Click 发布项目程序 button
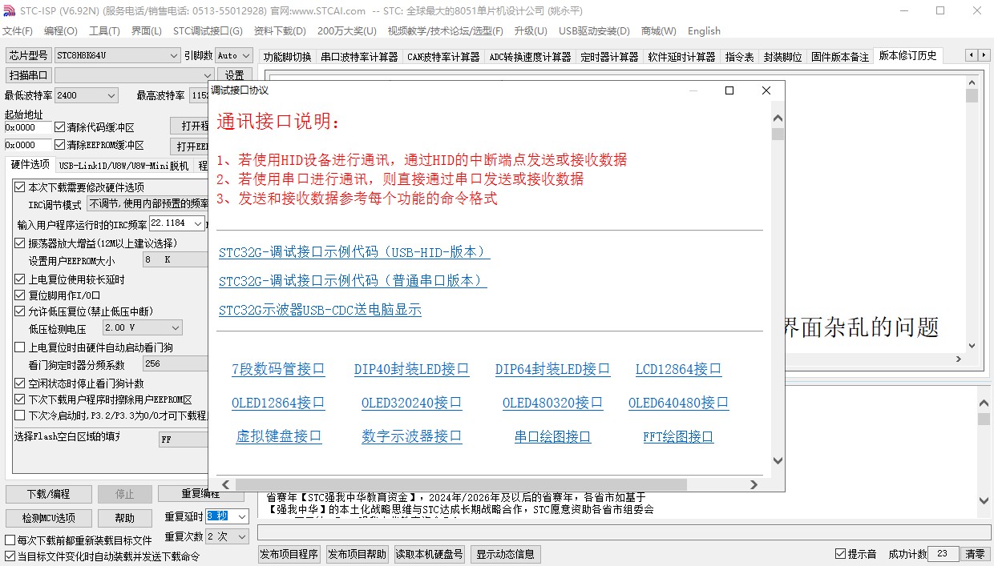 (289, 554)
